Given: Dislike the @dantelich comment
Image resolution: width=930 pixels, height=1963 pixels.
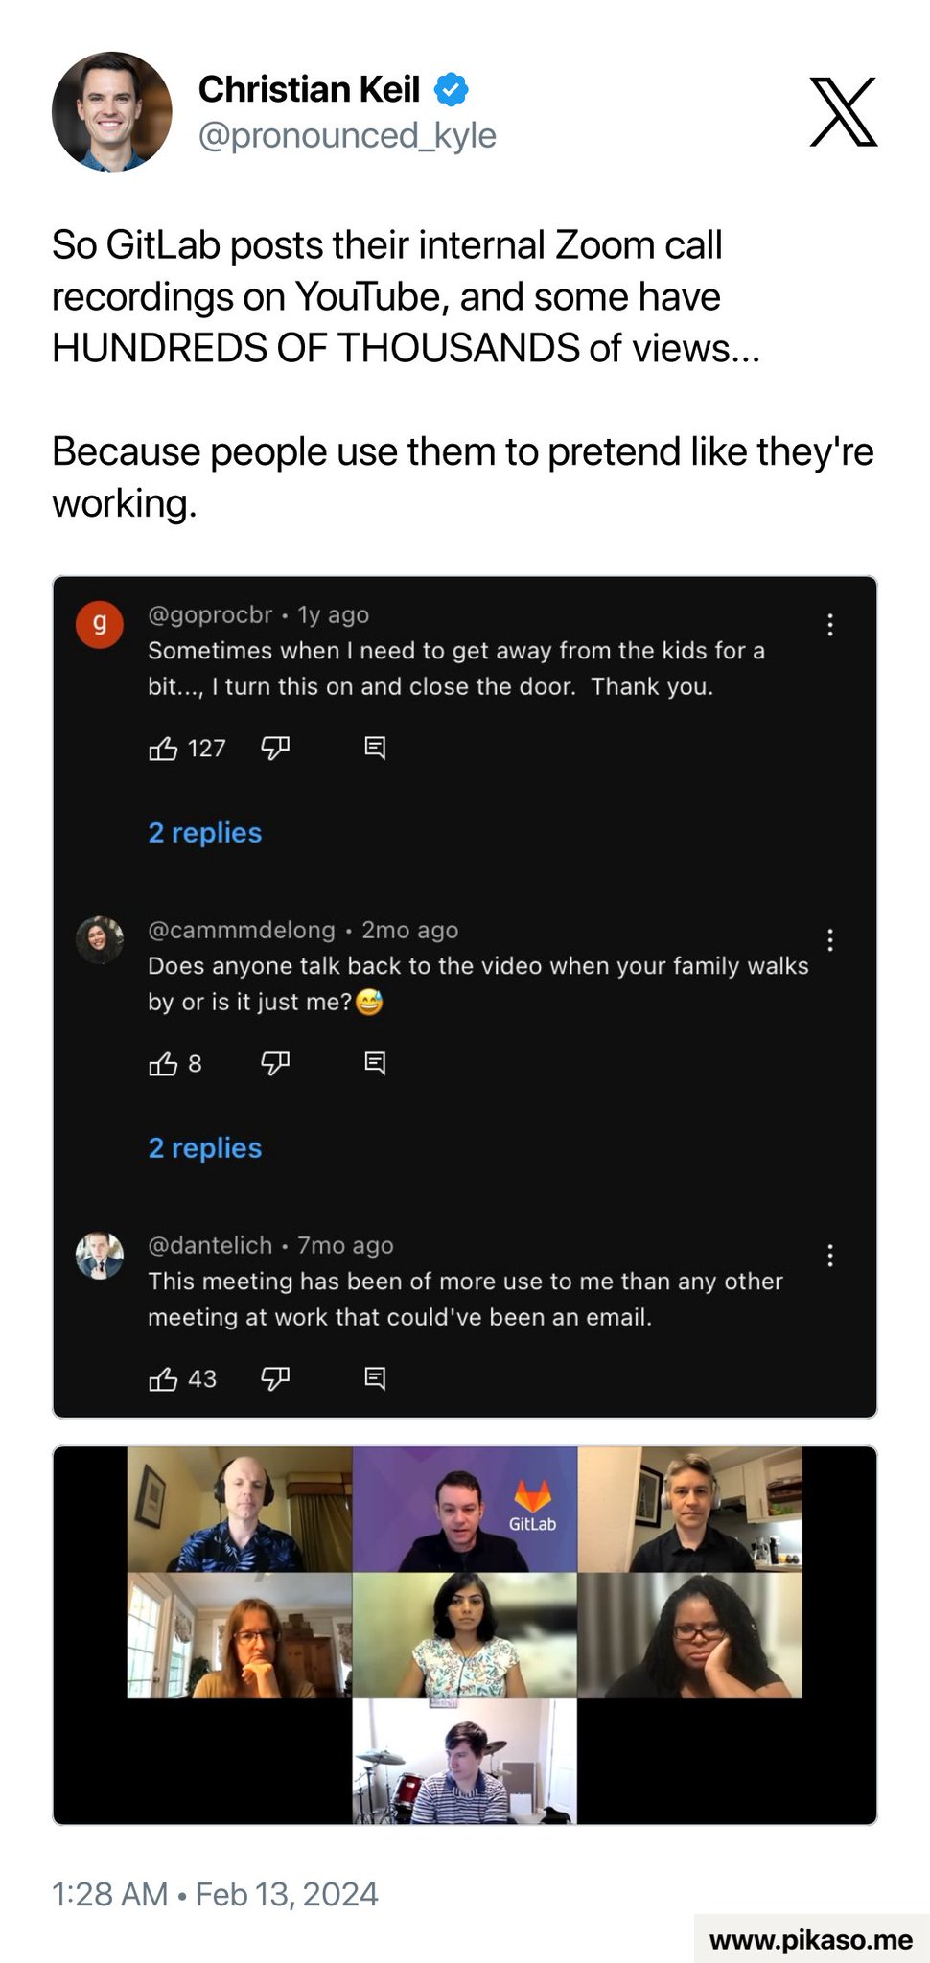Looking at the screenshot, I should (275, 1379).
